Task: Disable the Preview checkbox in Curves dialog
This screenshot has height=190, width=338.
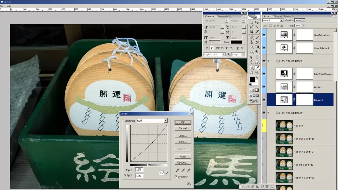Action: 176,177
